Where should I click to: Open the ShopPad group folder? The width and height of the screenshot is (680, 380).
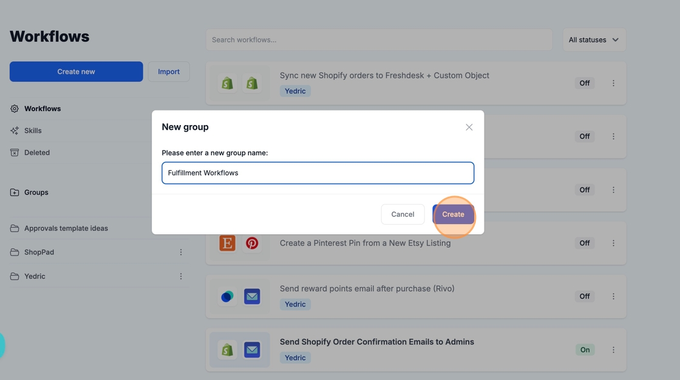pyautogui.click(x=39, y=252)
